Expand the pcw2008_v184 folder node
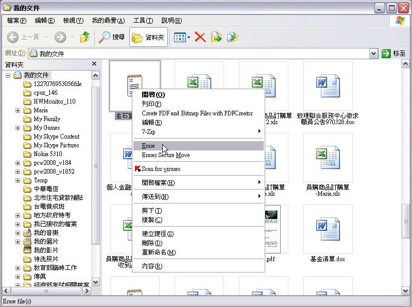The image size is (412, 307). click(18, 163)
